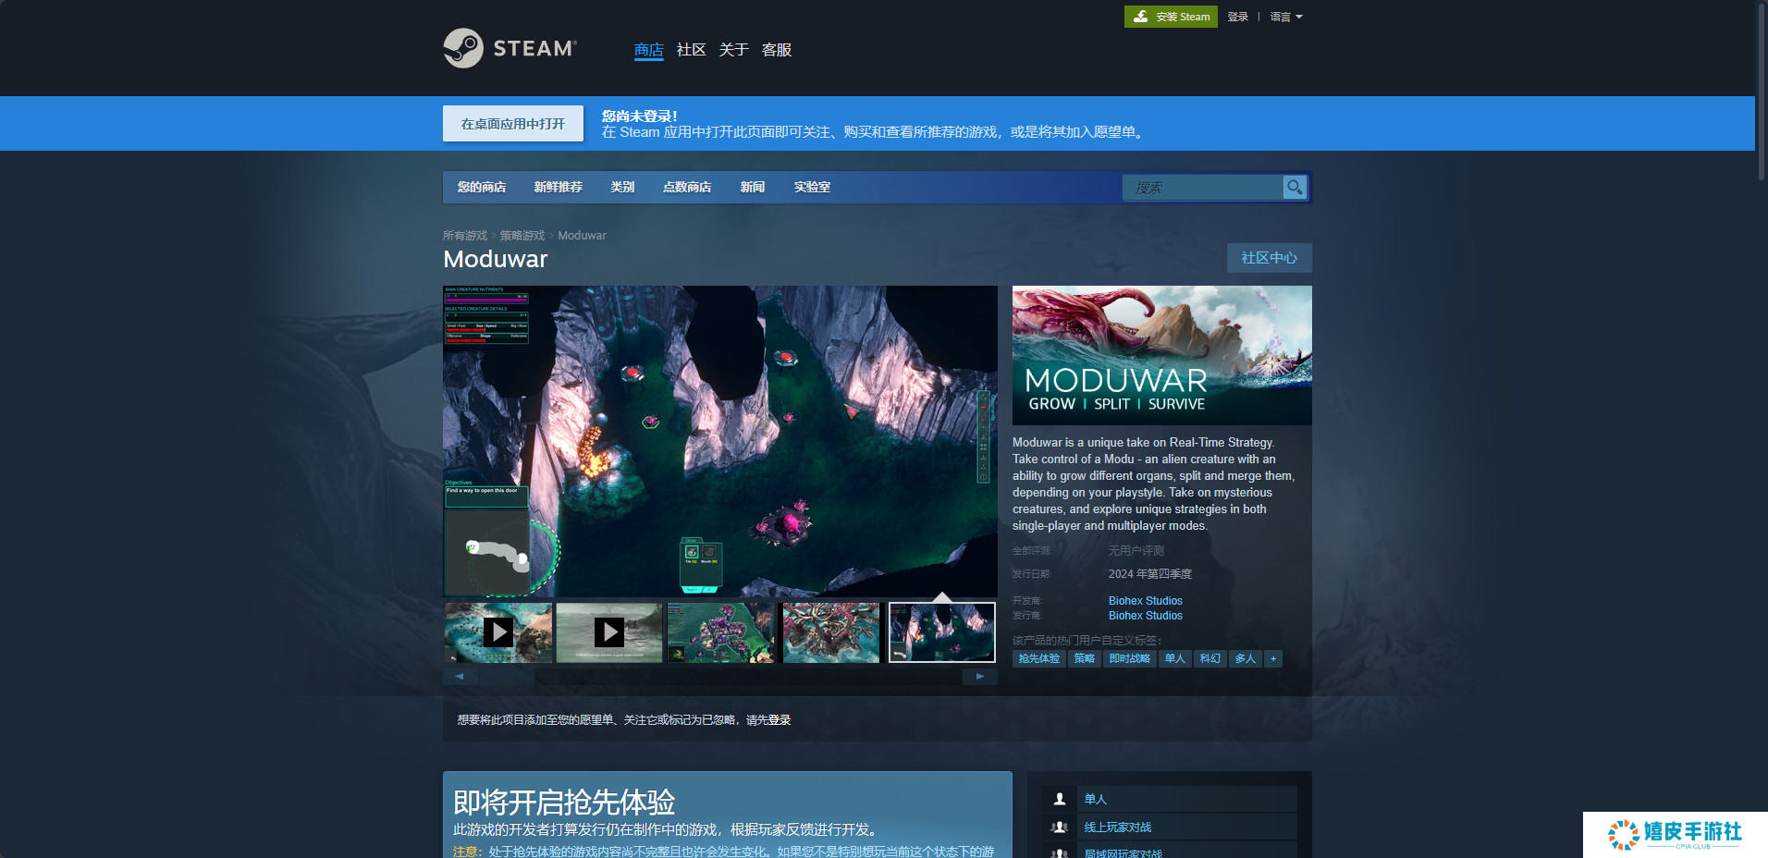Play the second trailer video thumbnail
Viewport: 1768px width, 858px height.
pos(609,632)
